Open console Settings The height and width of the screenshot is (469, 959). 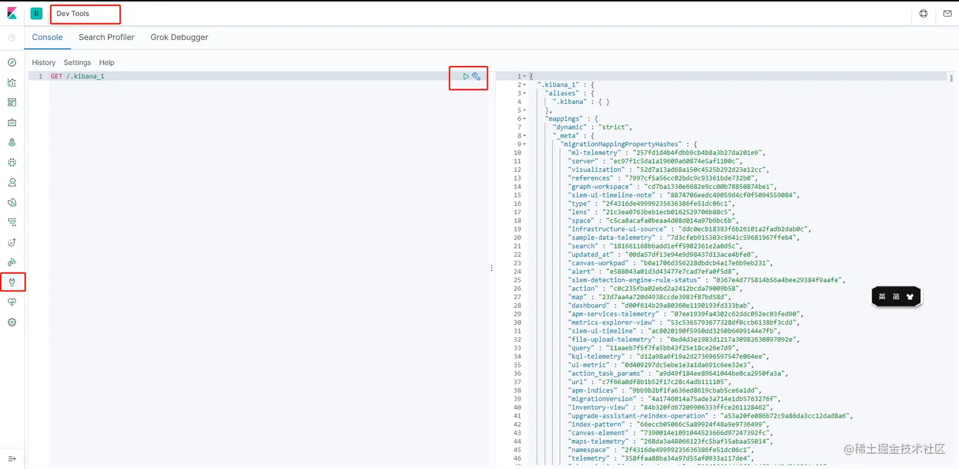tap(77, 63)
